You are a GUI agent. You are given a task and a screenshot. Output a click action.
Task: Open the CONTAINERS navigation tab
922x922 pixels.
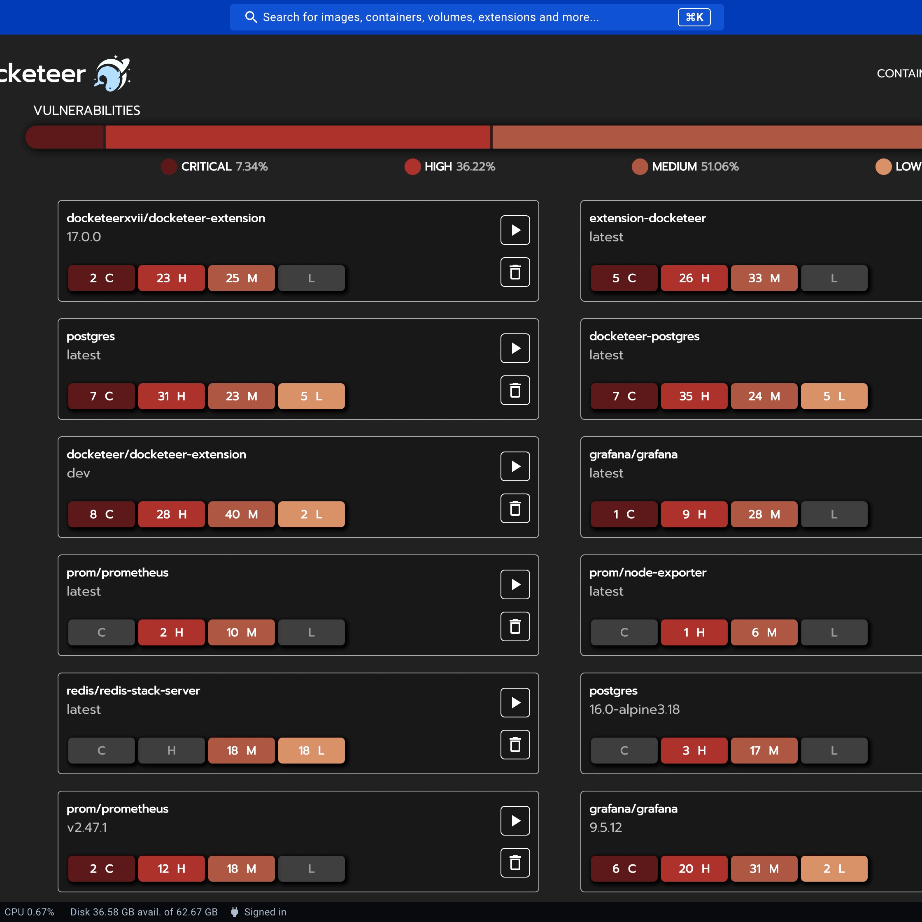(899, 74)
